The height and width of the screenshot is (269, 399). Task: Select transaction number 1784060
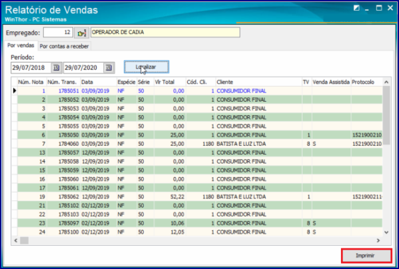(69, 144)
